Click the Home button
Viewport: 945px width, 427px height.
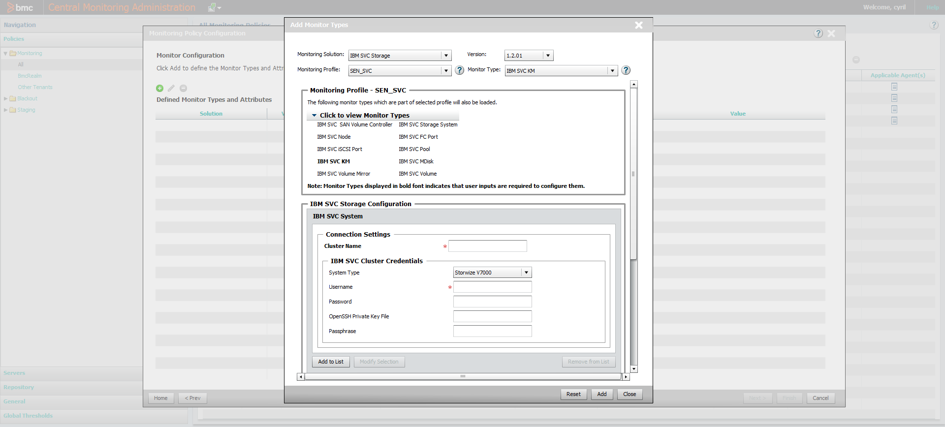click(161, 398)
